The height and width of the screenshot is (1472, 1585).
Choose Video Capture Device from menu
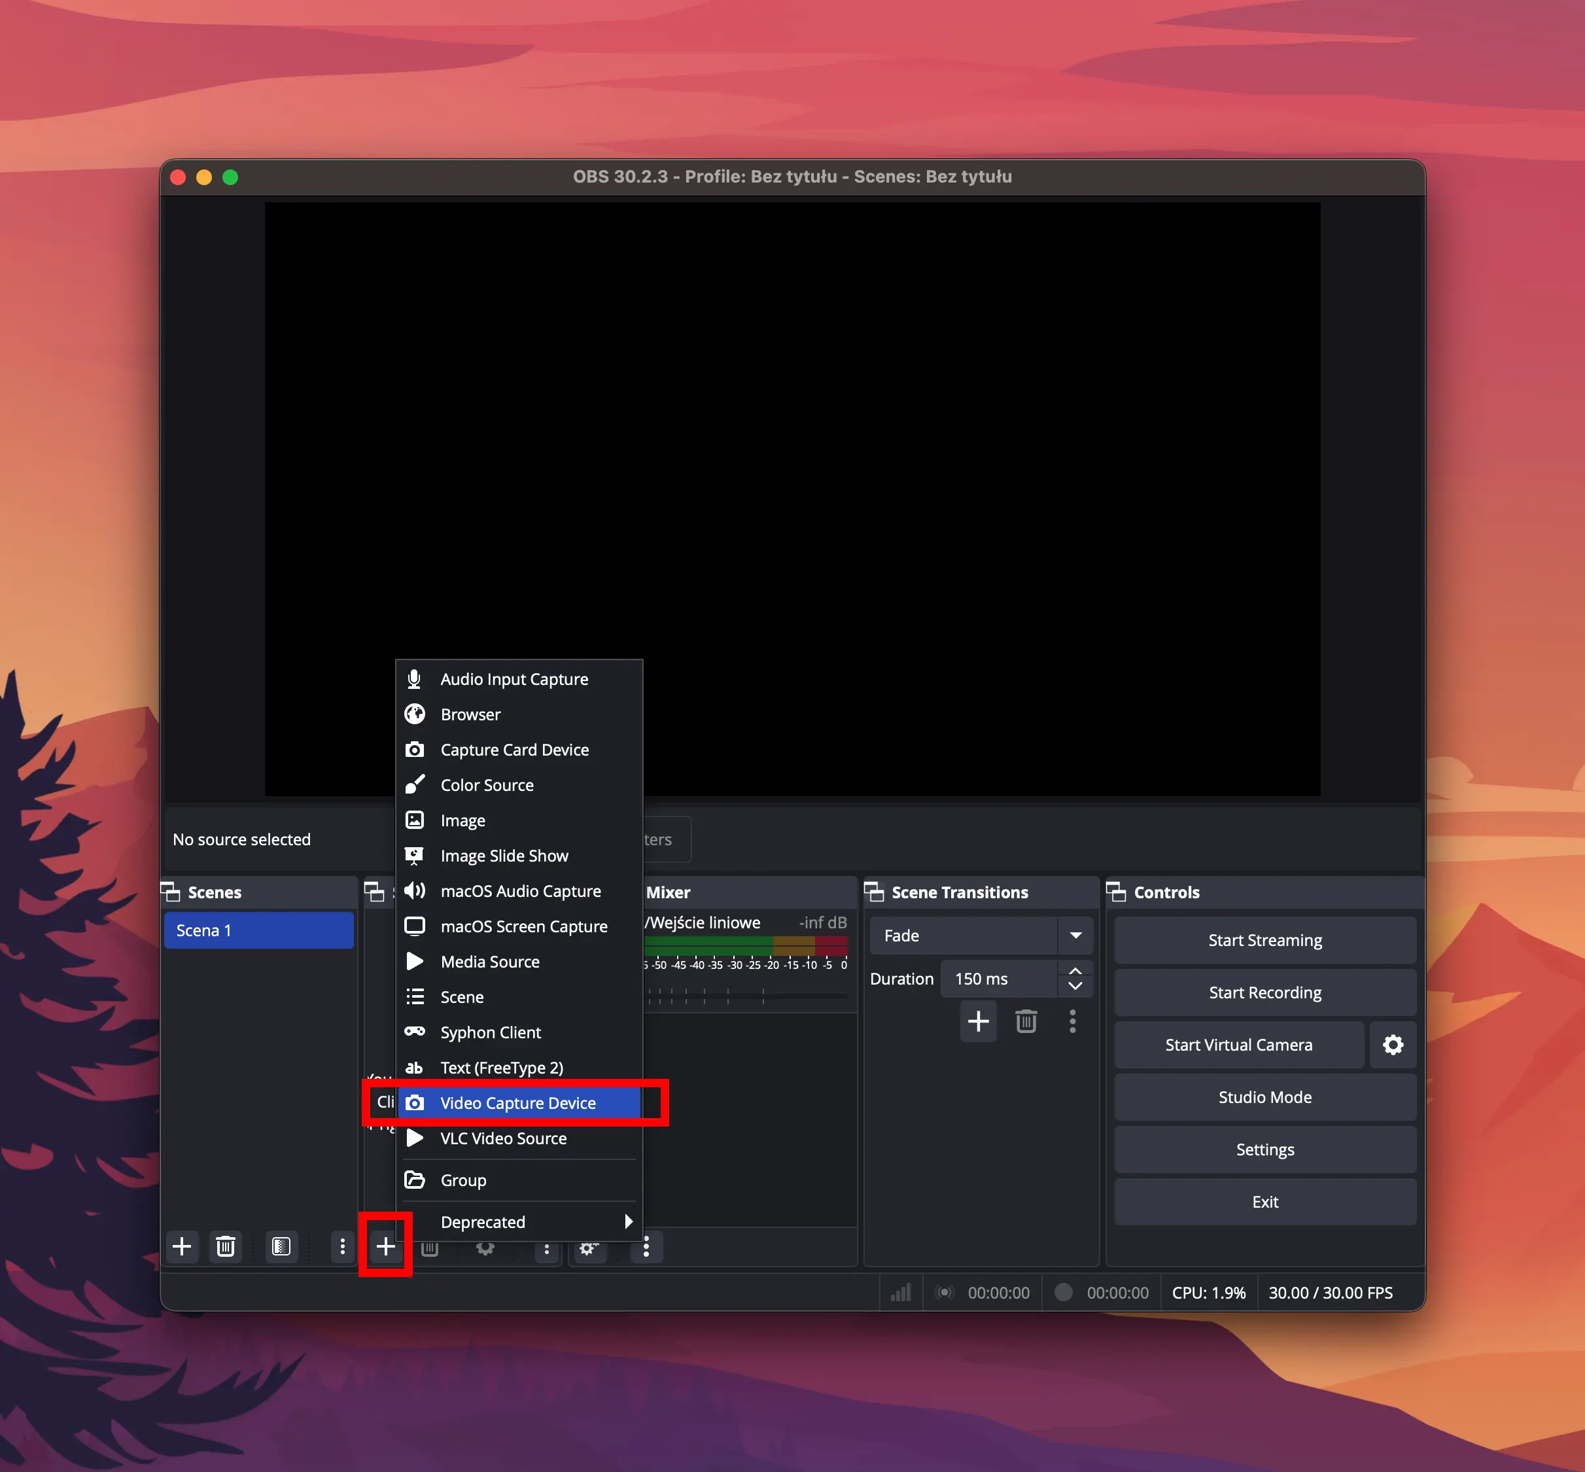pos(517,1103)
